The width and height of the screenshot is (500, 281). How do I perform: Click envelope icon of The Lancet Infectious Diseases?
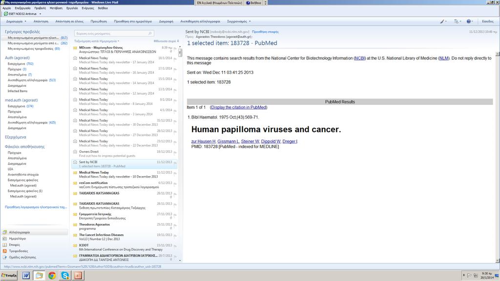[75, 235]
